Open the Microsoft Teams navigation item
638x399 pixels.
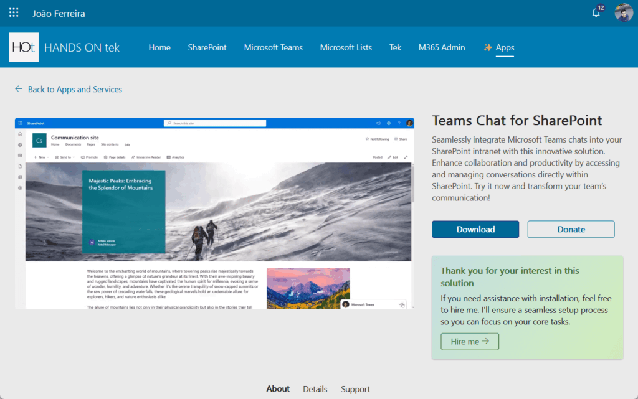point(274,47)
